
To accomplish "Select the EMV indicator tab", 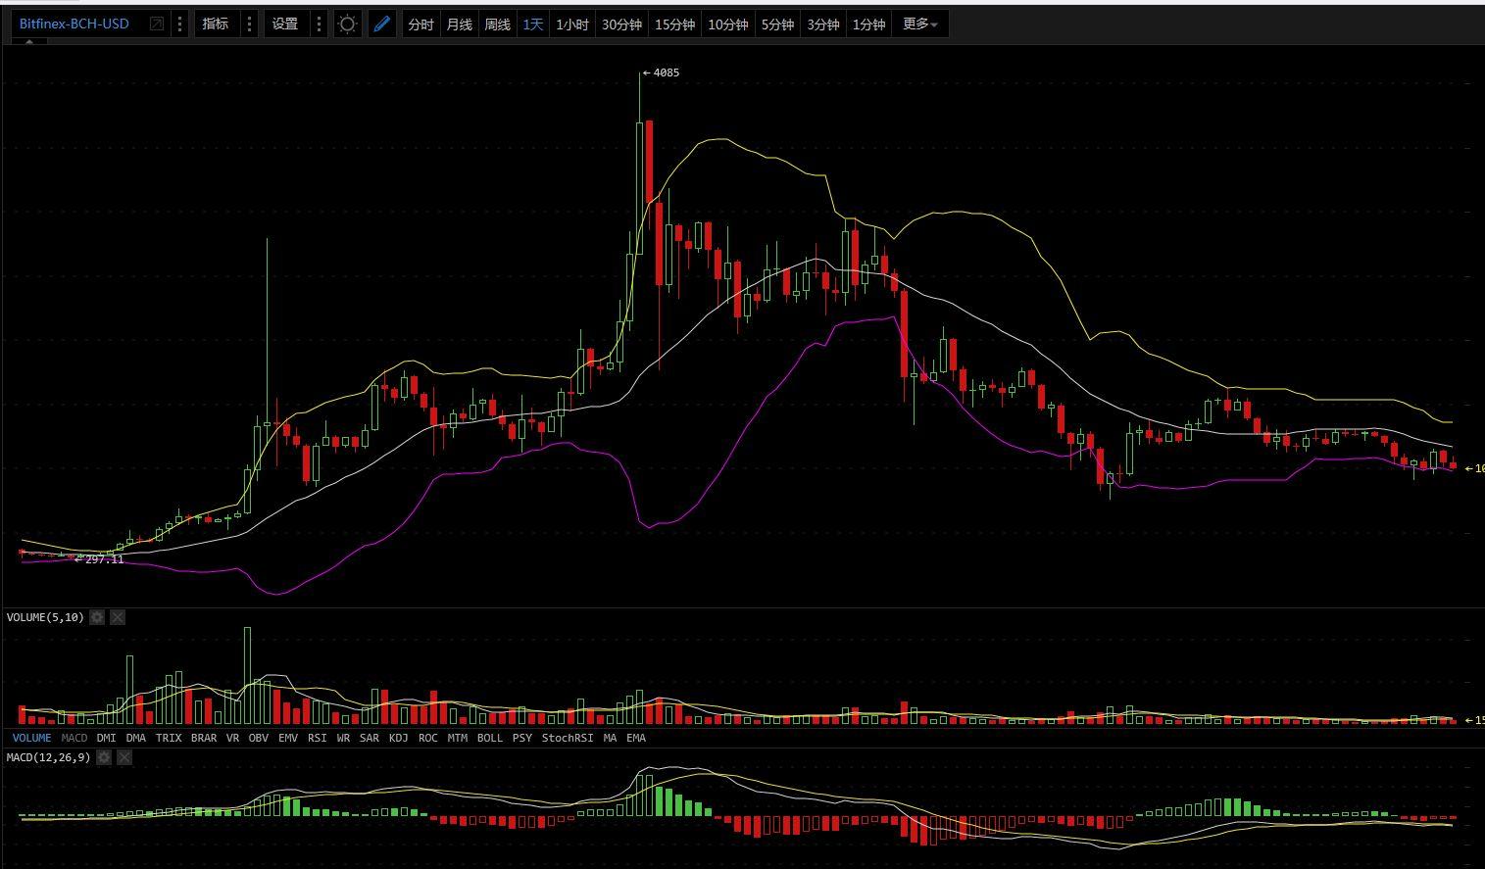I will (288, 738).
